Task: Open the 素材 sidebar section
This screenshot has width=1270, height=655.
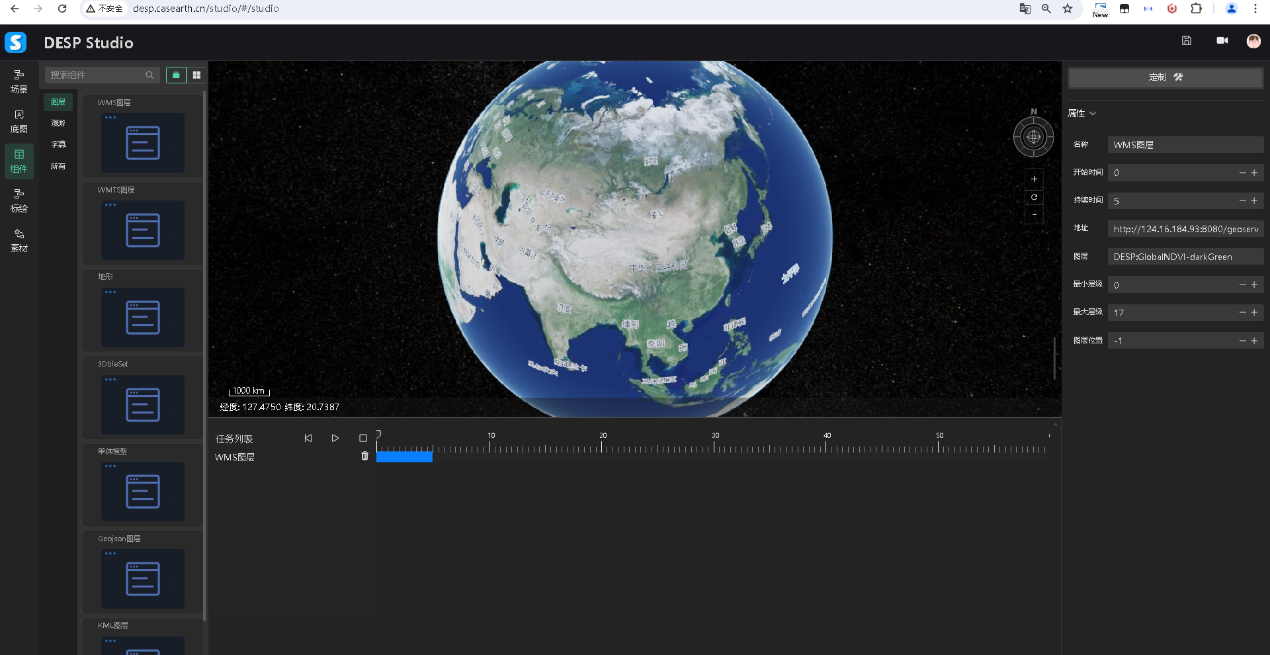Action: (x=19, y=241)
